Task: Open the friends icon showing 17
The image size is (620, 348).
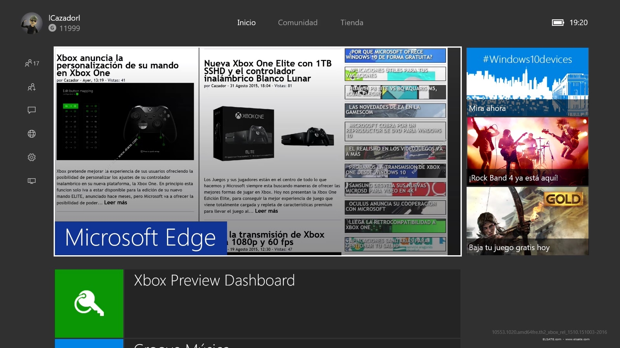Action: 32,63
